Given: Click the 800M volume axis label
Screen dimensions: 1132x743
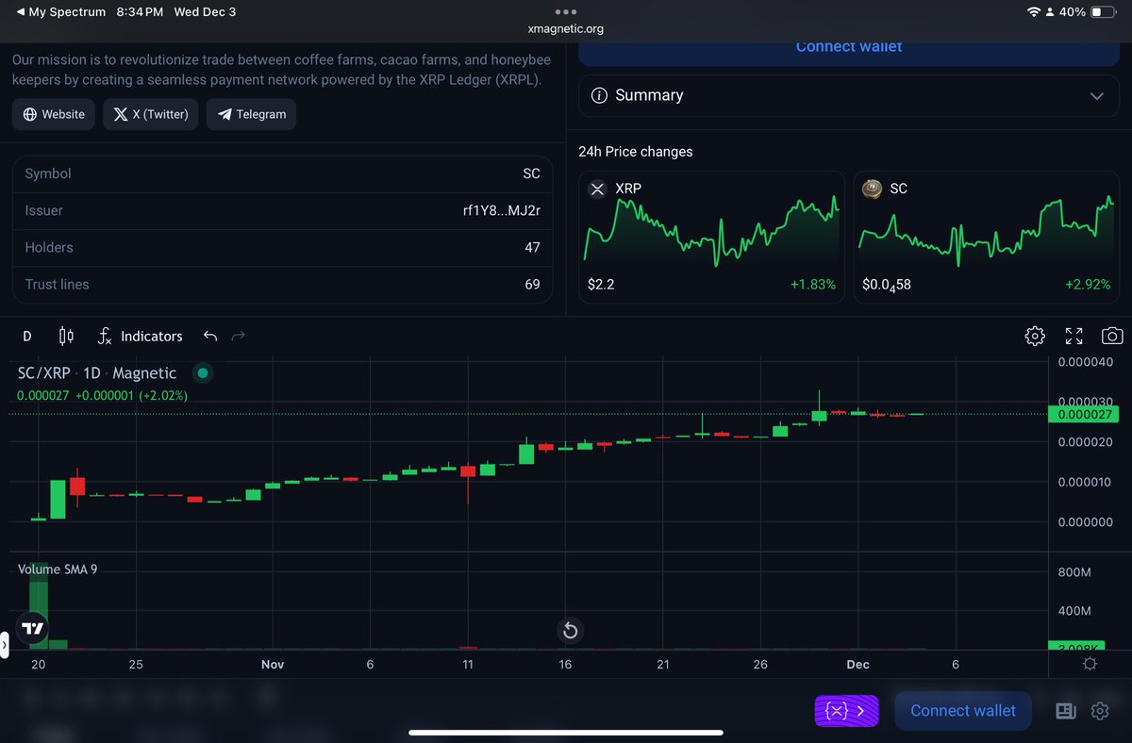Looking at the screenshot, I should (x=1074, y=572).
